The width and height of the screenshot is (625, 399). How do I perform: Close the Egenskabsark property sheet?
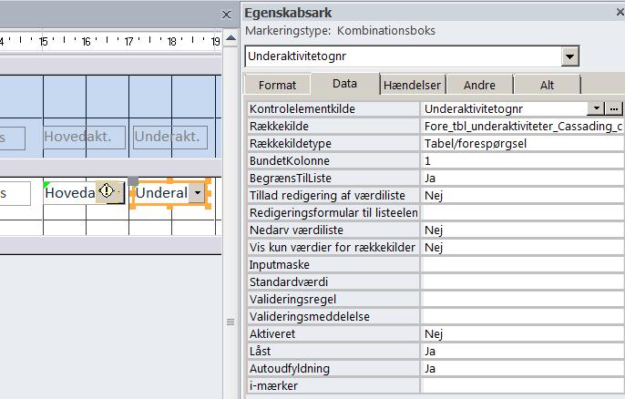point(615,12)
